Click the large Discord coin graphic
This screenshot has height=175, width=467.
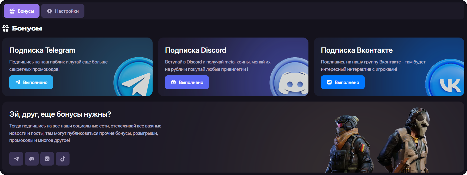click(289, 77)
